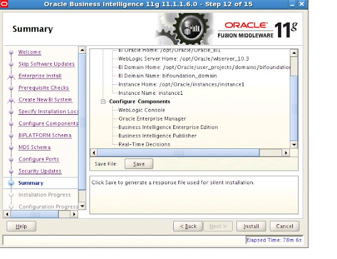337x259 pixels.
Task: Click the Prerequisite Checks step bullet icon
Action: click(x=11, y=88)
